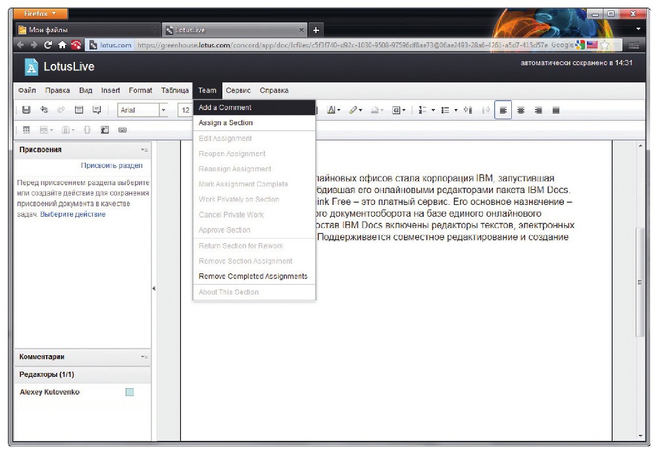658x454 pixels.
Task: Collapse the sidebar using the splitter arrow
Action: click(154, 289)
